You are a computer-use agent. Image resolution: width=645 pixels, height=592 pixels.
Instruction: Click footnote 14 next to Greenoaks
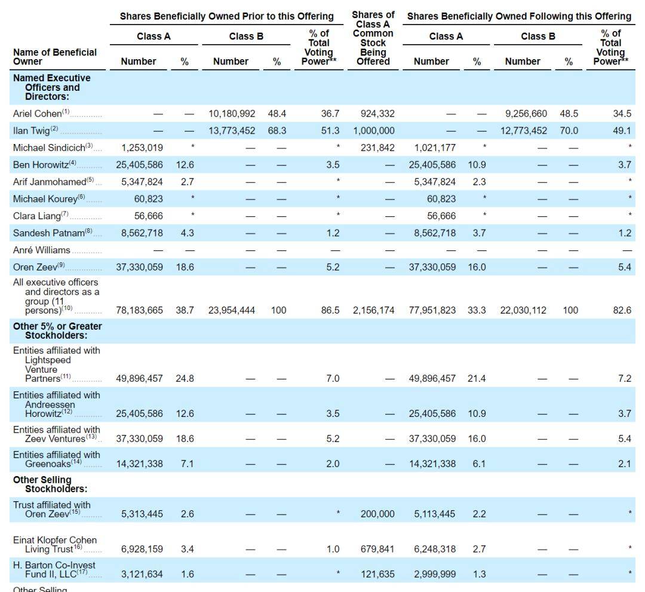76,462
